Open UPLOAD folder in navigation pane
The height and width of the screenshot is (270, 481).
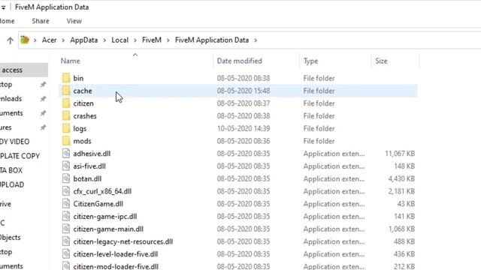[12, 184]
